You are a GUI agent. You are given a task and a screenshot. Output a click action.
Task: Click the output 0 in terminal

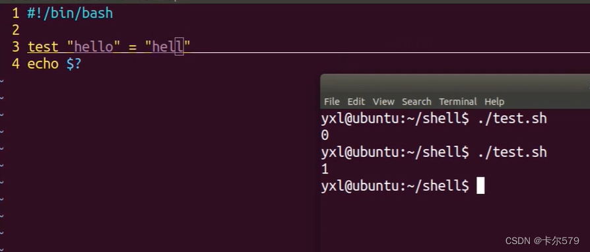click(325, 135)
